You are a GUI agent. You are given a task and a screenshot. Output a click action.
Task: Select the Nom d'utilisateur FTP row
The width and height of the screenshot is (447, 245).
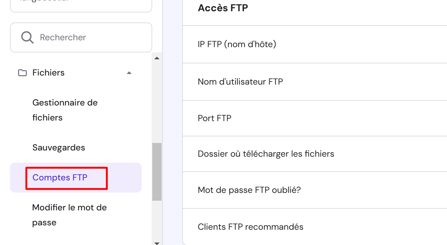click(x=240, y=82)
